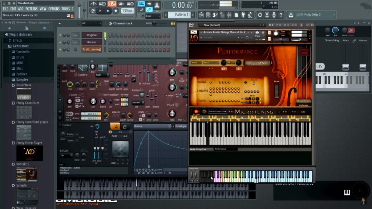The height and width of the screenshot is (209, 372).
Task: Open the Blurred unison type dropdown
Action: [x=138, y=103]
